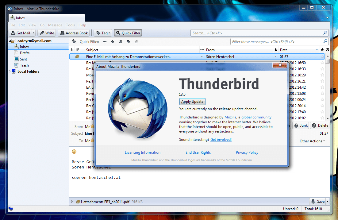
Task: Expand the Local Folders tree
Action: click(10, 71)
